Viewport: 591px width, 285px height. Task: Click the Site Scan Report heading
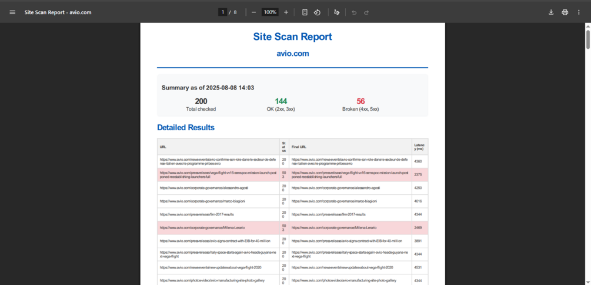(x=292, y=37)
